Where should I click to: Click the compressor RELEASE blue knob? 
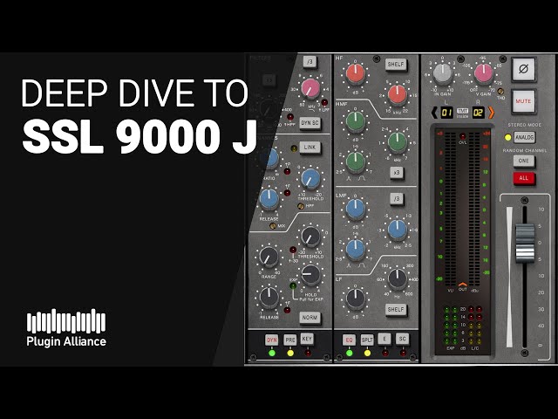(x=269, y=199)
